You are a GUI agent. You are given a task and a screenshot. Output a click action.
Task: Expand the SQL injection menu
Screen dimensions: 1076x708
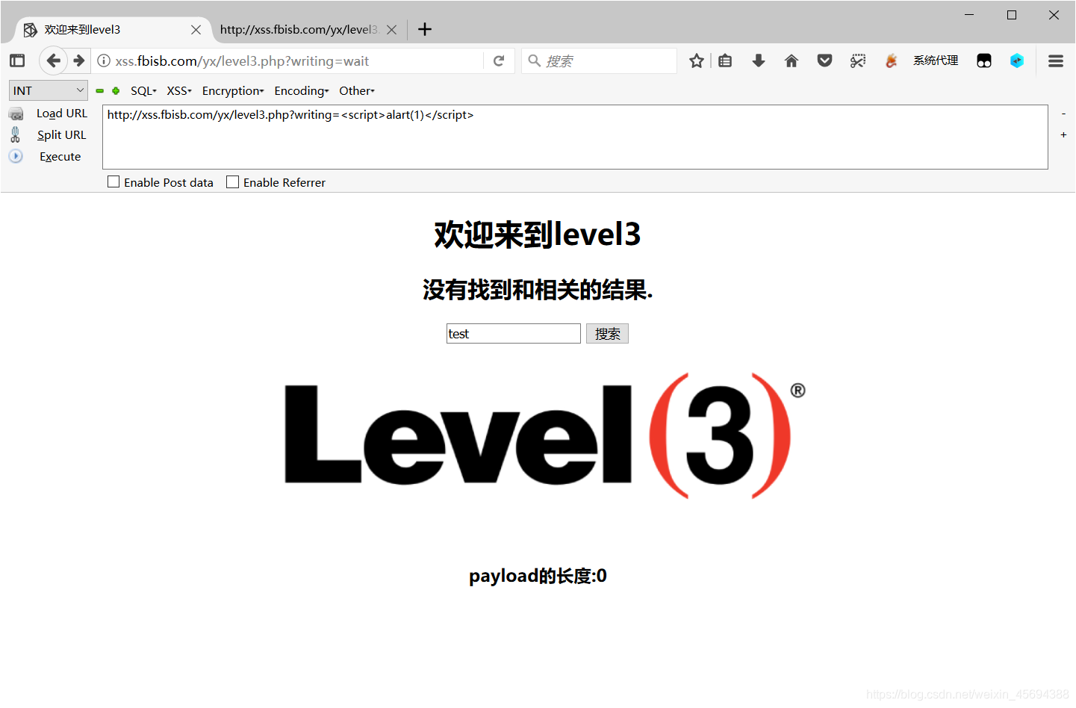tap(143, 90)
